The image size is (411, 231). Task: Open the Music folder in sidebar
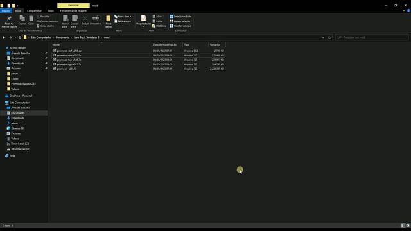14,123
